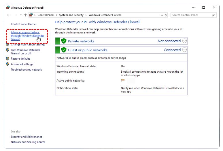Viewport: 223px width, 151px height.
Task: Select the 'Incoming connections:' label
Action: click(x=70, y=72)
